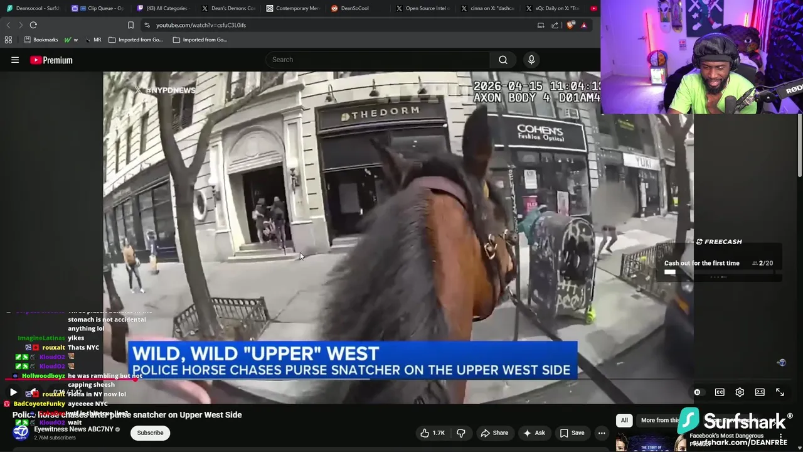Switch to the Dean's Demons Community tab
The width and height of the screenshot is (803, 452).
[228, 8]
